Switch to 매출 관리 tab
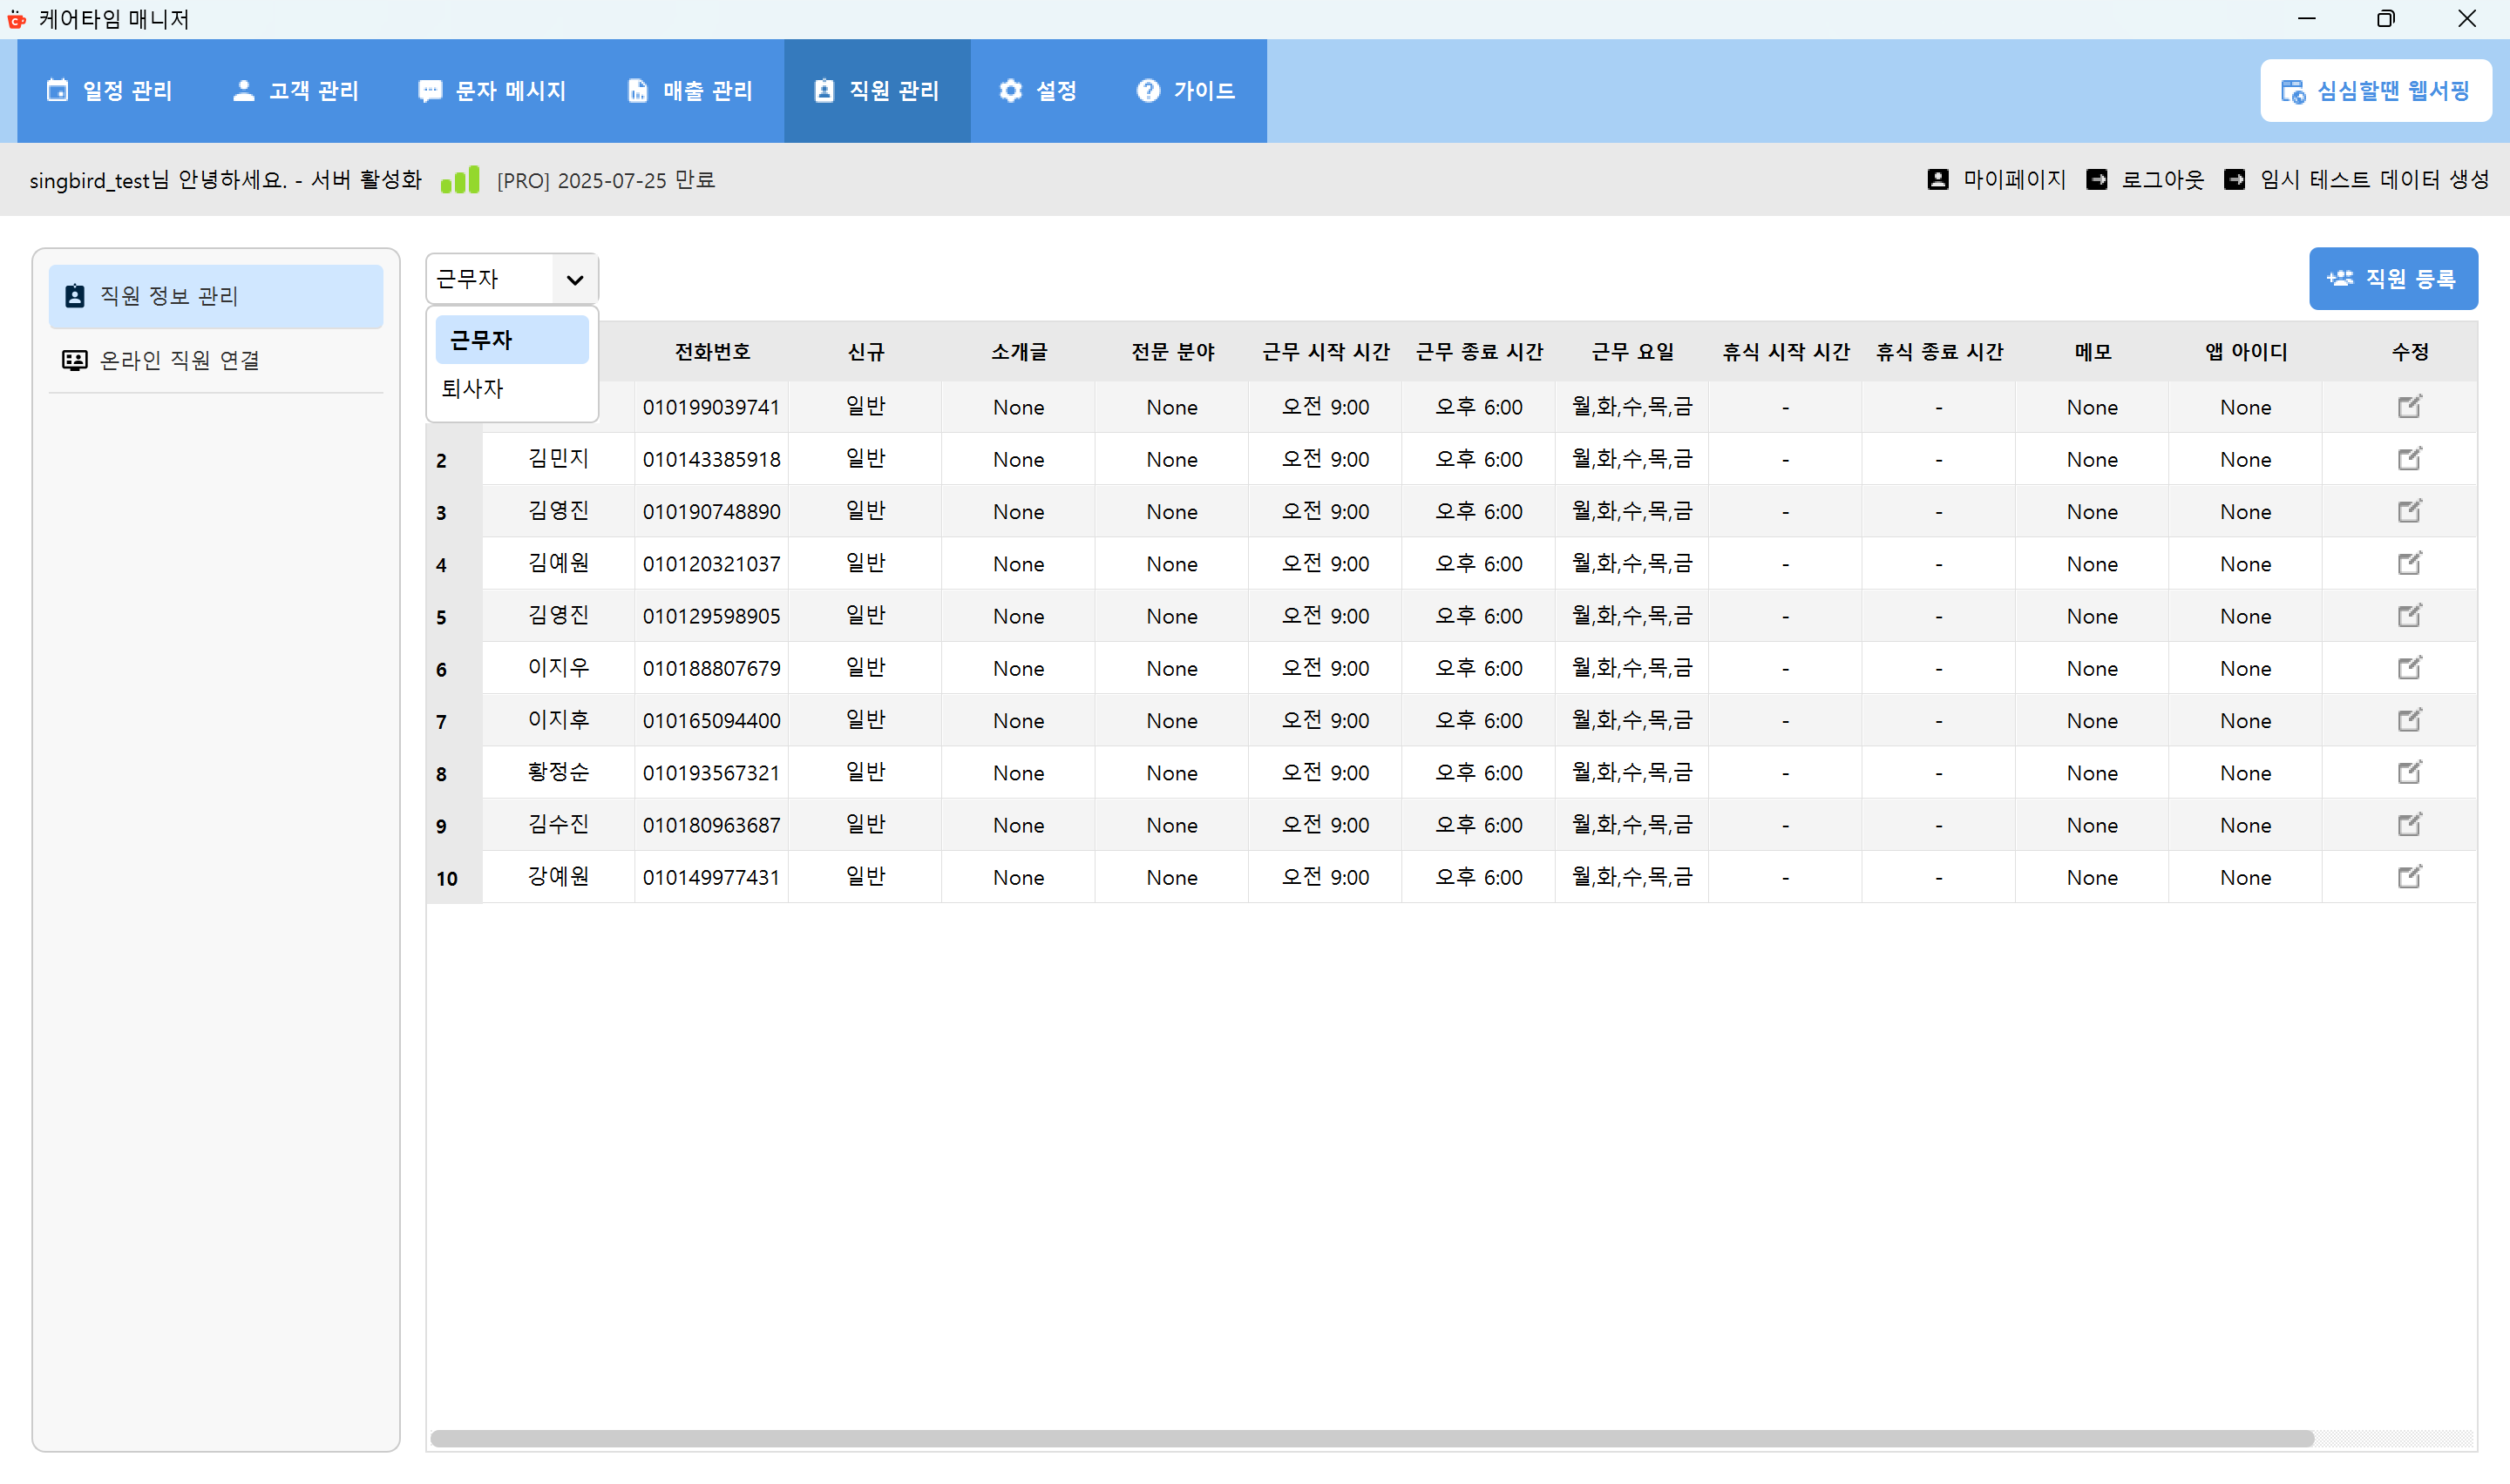The height and width of the screenshot is (1484, 2510). (689, 91)
